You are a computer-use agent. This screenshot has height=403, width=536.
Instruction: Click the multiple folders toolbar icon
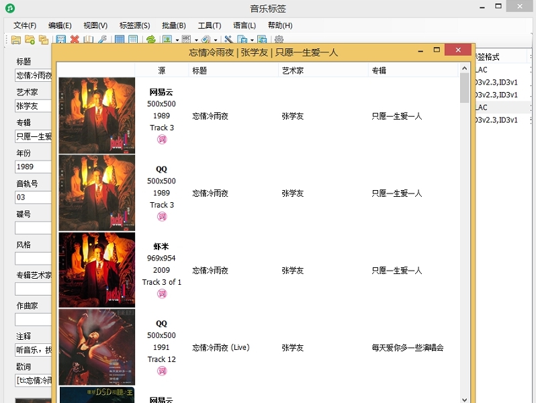(x=44, y=40)
